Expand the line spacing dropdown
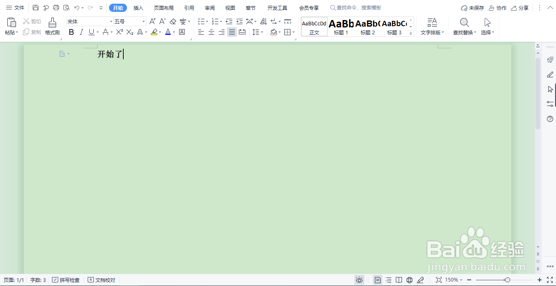556x286 pixels. point(262,32)
